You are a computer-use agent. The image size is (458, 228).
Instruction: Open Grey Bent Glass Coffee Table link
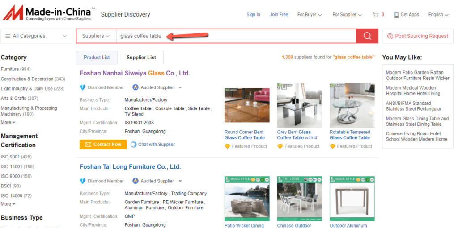[x=297, y=135]
